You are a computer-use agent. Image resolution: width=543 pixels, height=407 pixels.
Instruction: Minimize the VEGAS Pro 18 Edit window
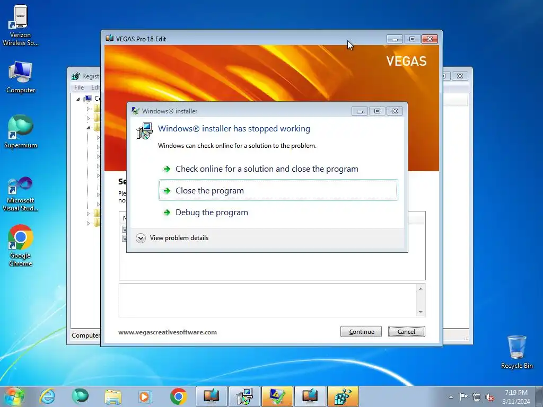395,39
